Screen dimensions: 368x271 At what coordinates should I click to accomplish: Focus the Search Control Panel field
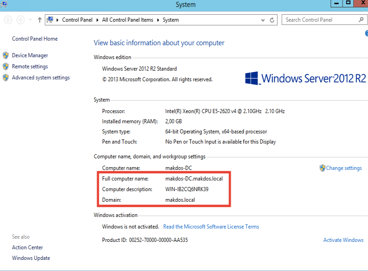click(x=324, y=20)
